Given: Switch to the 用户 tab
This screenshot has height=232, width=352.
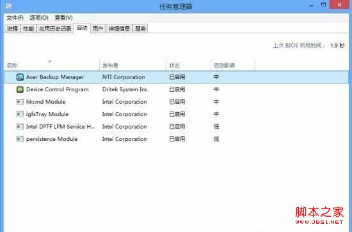Looking at the screenshot, I should [x=98, y=29].
